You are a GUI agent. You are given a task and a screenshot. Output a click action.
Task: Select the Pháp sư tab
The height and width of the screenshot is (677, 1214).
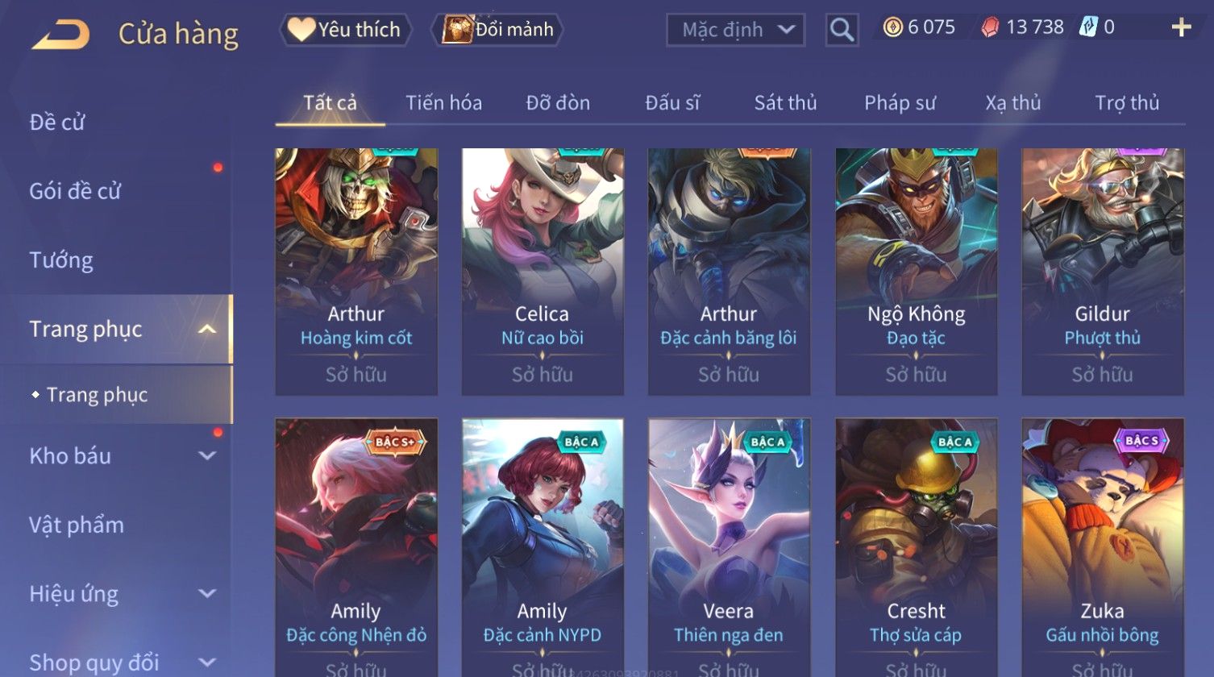900,102
